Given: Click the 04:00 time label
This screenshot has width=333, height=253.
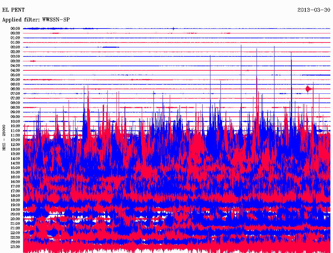Looking at the screenshot, I should [x=15, y=66].
